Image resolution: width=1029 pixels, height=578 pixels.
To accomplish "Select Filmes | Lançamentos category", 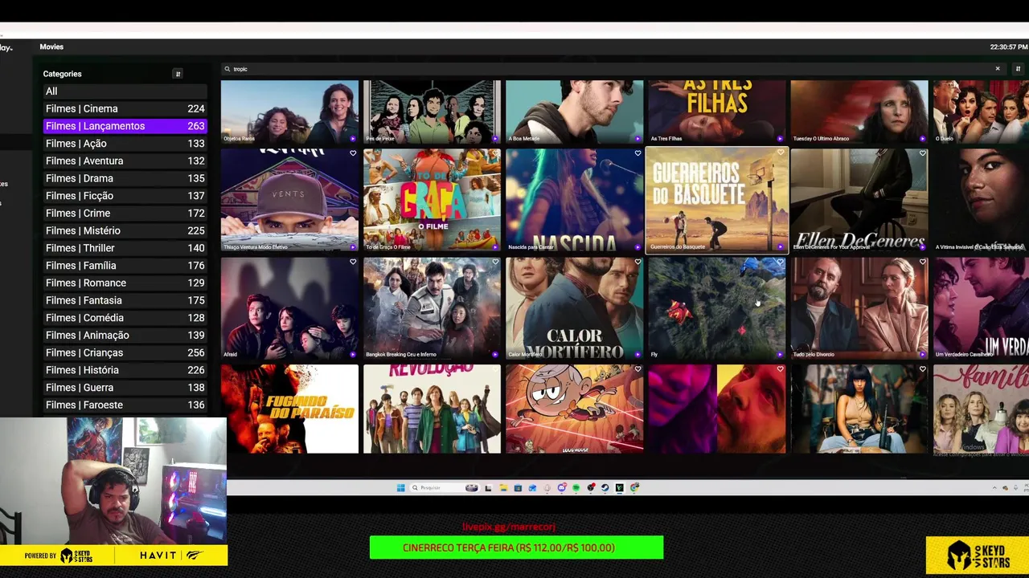I will (125, 126).
